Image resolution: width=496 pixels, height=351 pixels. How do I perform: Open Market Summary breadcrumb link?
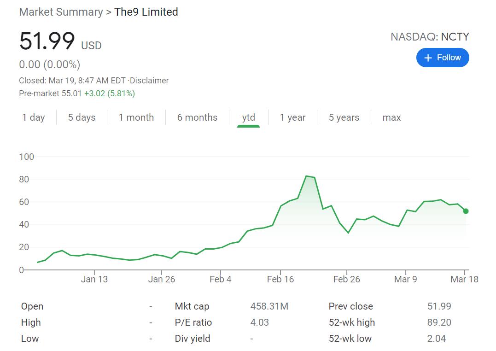tap(61, 12)
